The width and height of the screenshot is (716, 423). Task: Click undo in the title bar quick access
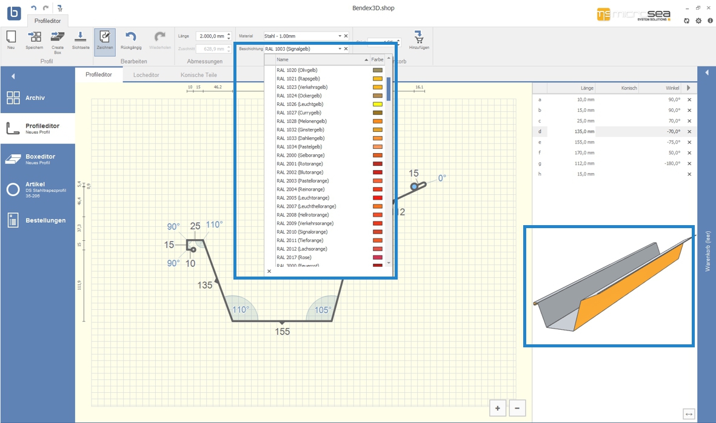(x=33, y=8)
